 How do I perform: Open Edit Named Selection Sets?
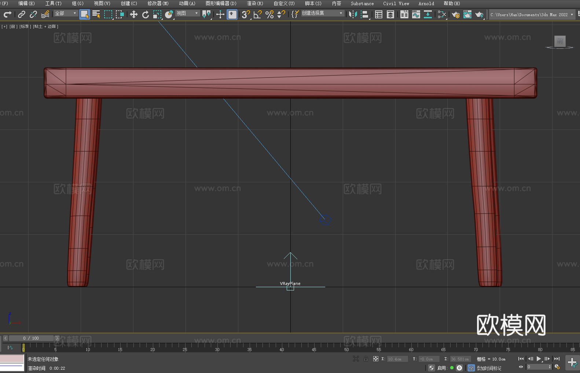295,14
